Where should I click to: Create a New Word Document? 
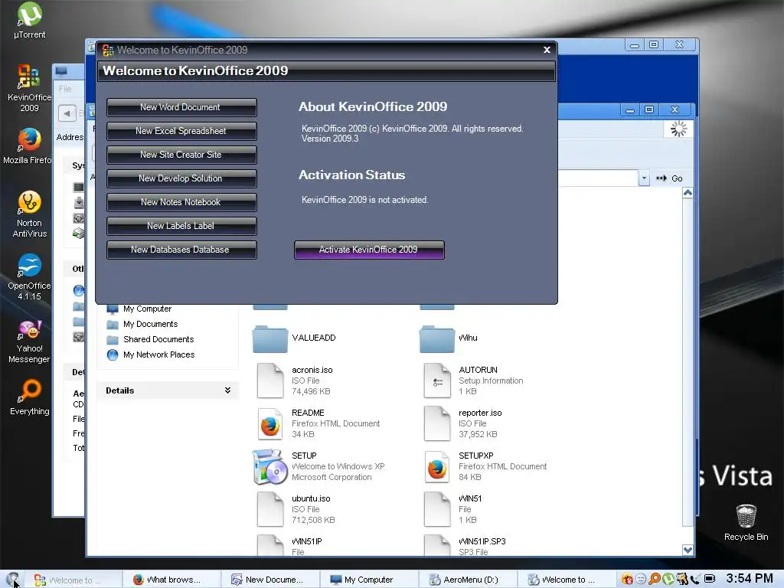pyautogui.click(x=181, y=107)
